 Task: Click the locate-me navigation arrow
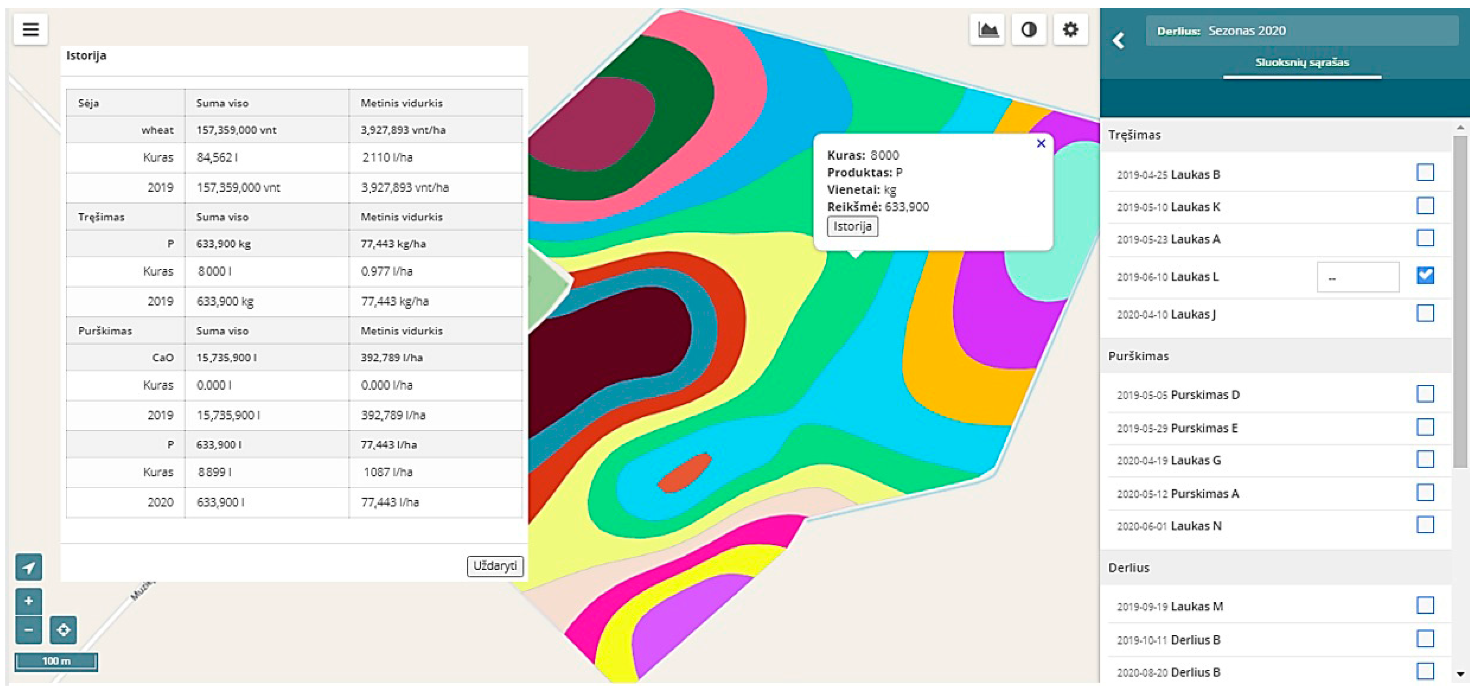[x=29, y=567]
